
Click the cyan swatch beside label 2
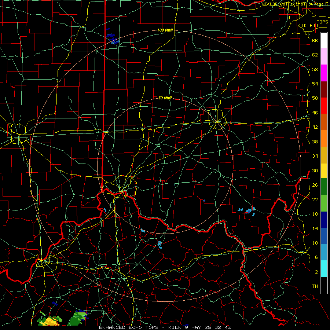coord(324,269)
